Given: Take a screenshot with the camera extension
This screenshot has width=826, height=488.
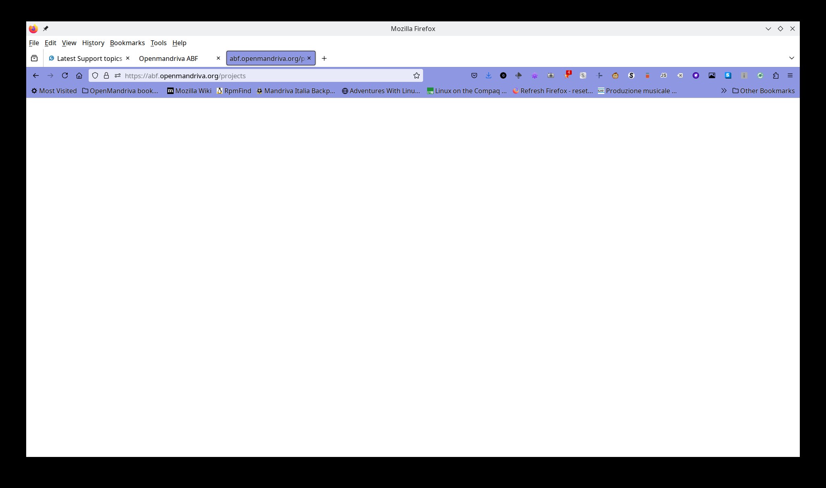Looking at the screenshot, I should click(x=551, y=75).
